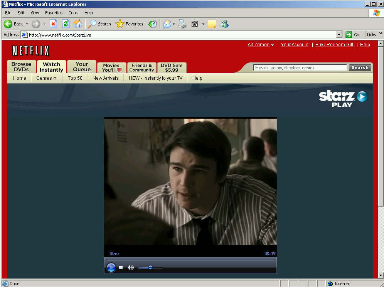Open the Your Queue tab
The height and width of the screenshot is (287, 384).
pos(82,67)
